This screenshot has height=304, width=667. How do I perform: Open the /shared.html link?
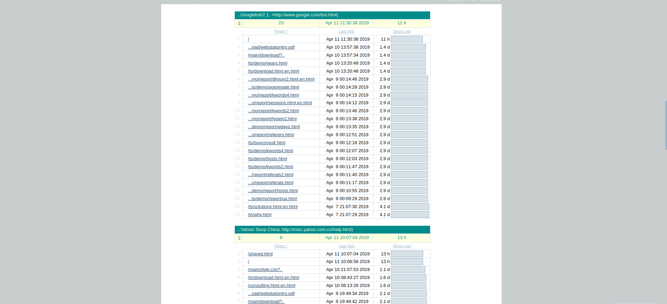260,254
